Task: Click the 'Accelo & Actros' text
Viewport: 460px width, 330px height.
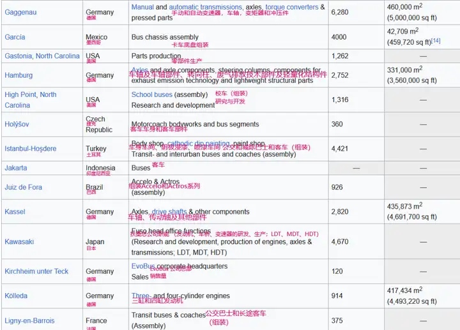Action: point(155,182)
